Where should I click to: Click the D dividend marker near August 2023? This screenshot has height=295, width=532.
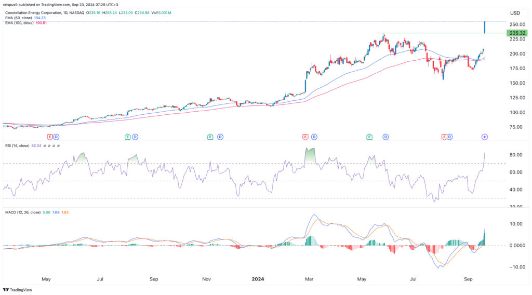click(135, 137)
